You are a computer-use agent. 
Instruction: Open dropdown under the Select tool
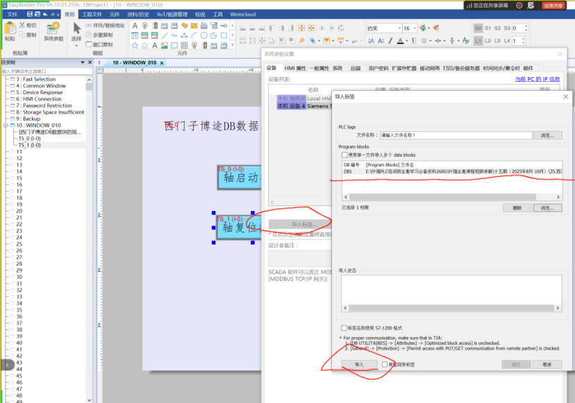[76, 46]
